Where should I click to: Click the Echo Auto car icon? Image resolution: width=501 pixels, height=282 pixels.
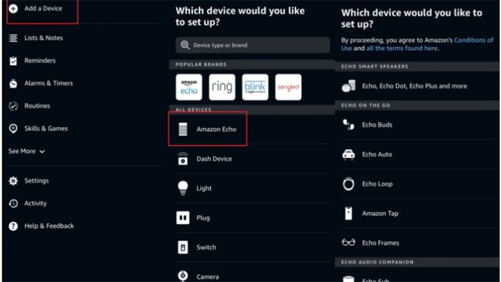point(349,154)
